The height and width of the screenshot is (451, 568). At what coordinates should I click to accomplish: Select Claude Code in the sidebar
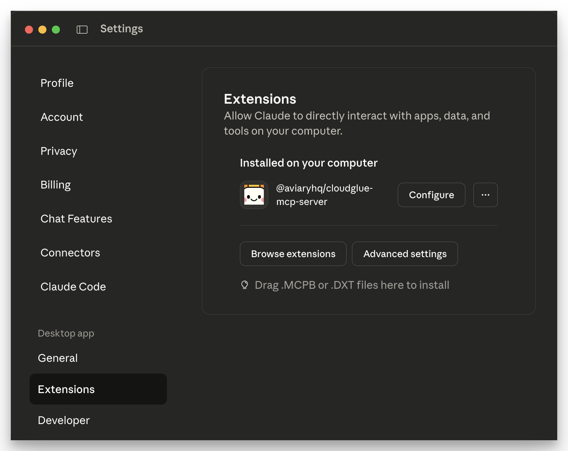point(73,286)
